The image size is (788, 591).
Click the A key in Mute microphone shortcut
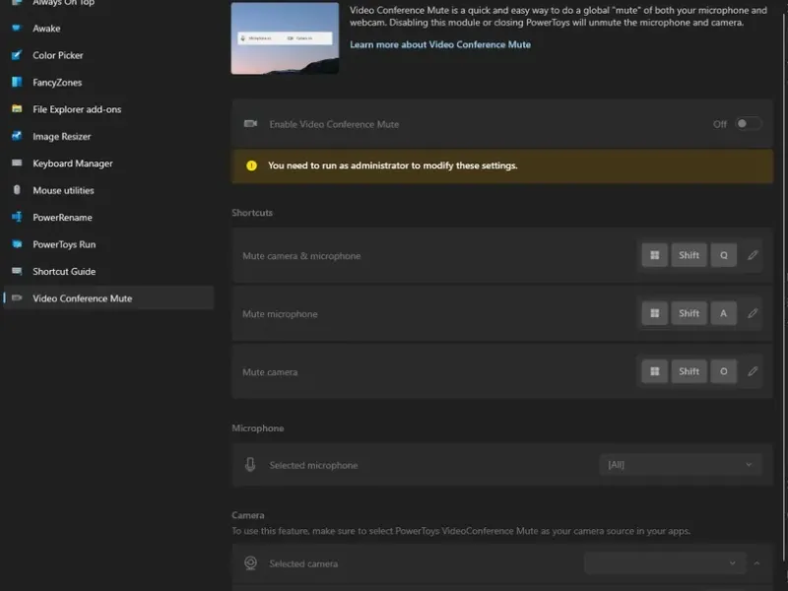click(723, 313)
